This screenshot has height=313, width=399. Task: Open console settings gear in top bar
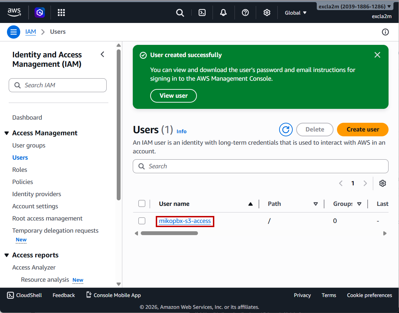tap(267, 13)
